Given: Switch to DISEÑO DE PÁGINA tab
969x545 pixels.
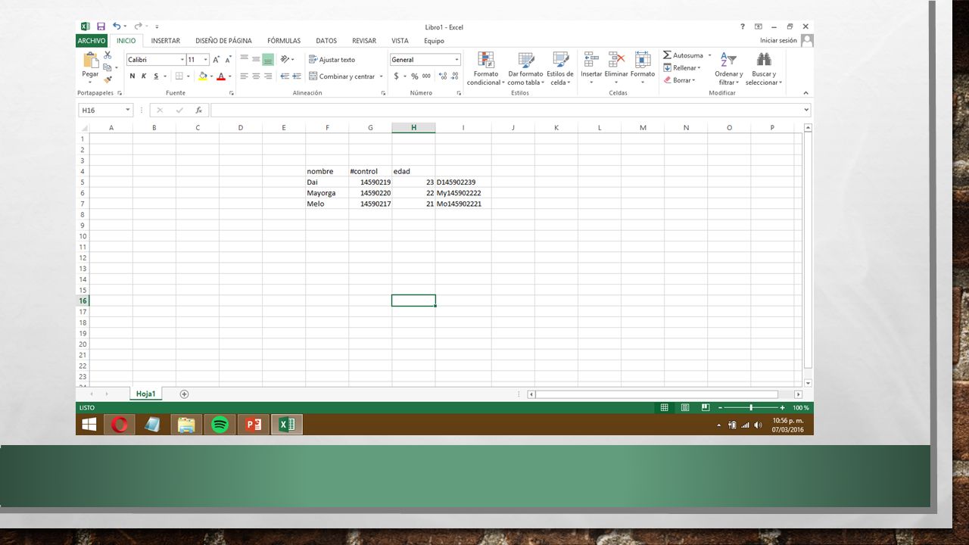Looking at the screenshot, I should pyautogui.click(x=223, y=41).
